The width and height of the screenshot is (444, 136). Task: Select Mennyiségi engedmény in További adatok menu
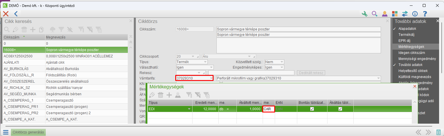(x=417, y=59)
